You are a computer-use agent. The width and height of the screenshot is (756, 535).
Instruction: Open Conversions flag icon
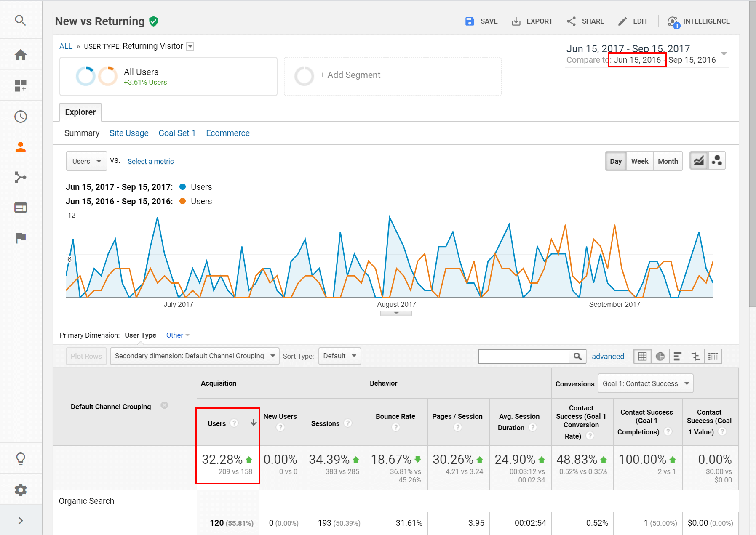[x=20, y=238]
